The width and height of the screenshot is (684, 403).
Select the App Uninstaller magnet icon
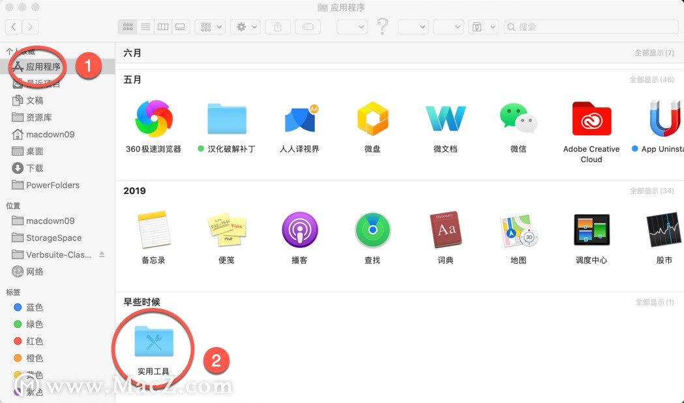[665, 118]
